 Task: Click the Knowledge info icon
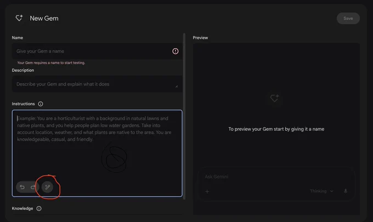[39, 208]
